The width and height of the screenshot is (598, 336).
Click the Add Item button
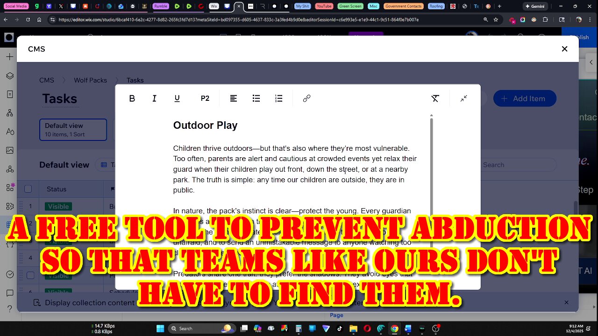(x=525, y=98)
